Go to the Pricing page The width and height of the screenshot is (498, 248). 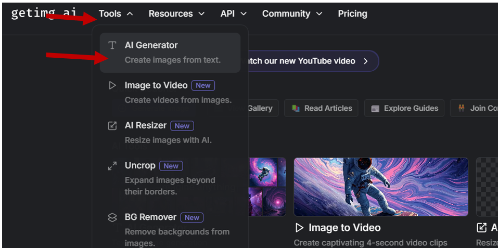[x=352, y=14]
